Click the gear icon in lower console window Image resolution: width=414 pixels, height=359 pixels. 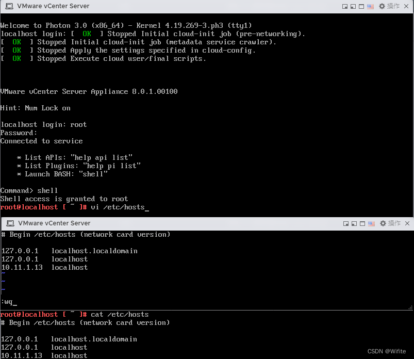click(383, 223)
